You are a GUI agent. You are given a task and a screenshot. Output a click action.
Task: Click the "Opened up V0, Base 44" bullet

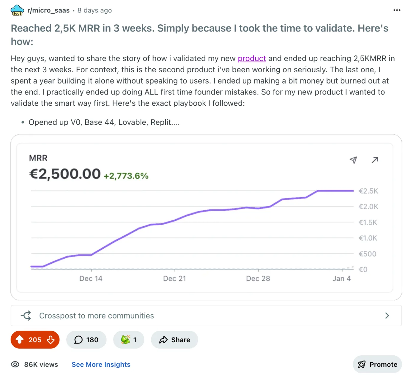click(x=104, y=122)
